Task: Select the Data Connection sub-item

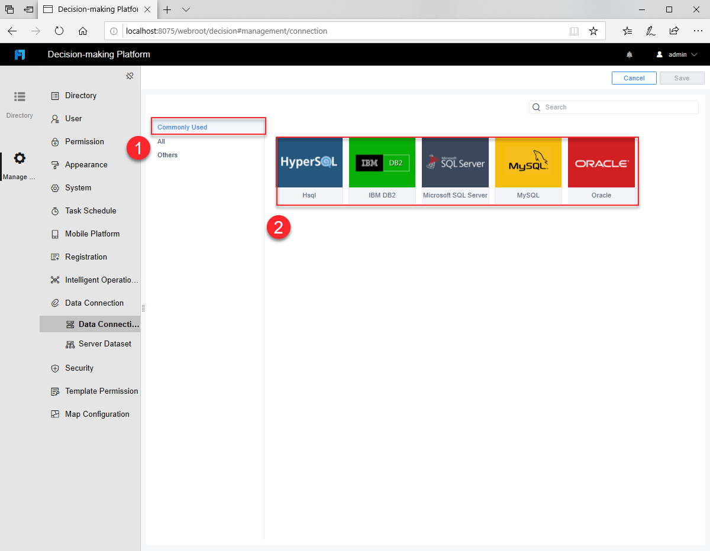Action: click(x=90, y=325)
